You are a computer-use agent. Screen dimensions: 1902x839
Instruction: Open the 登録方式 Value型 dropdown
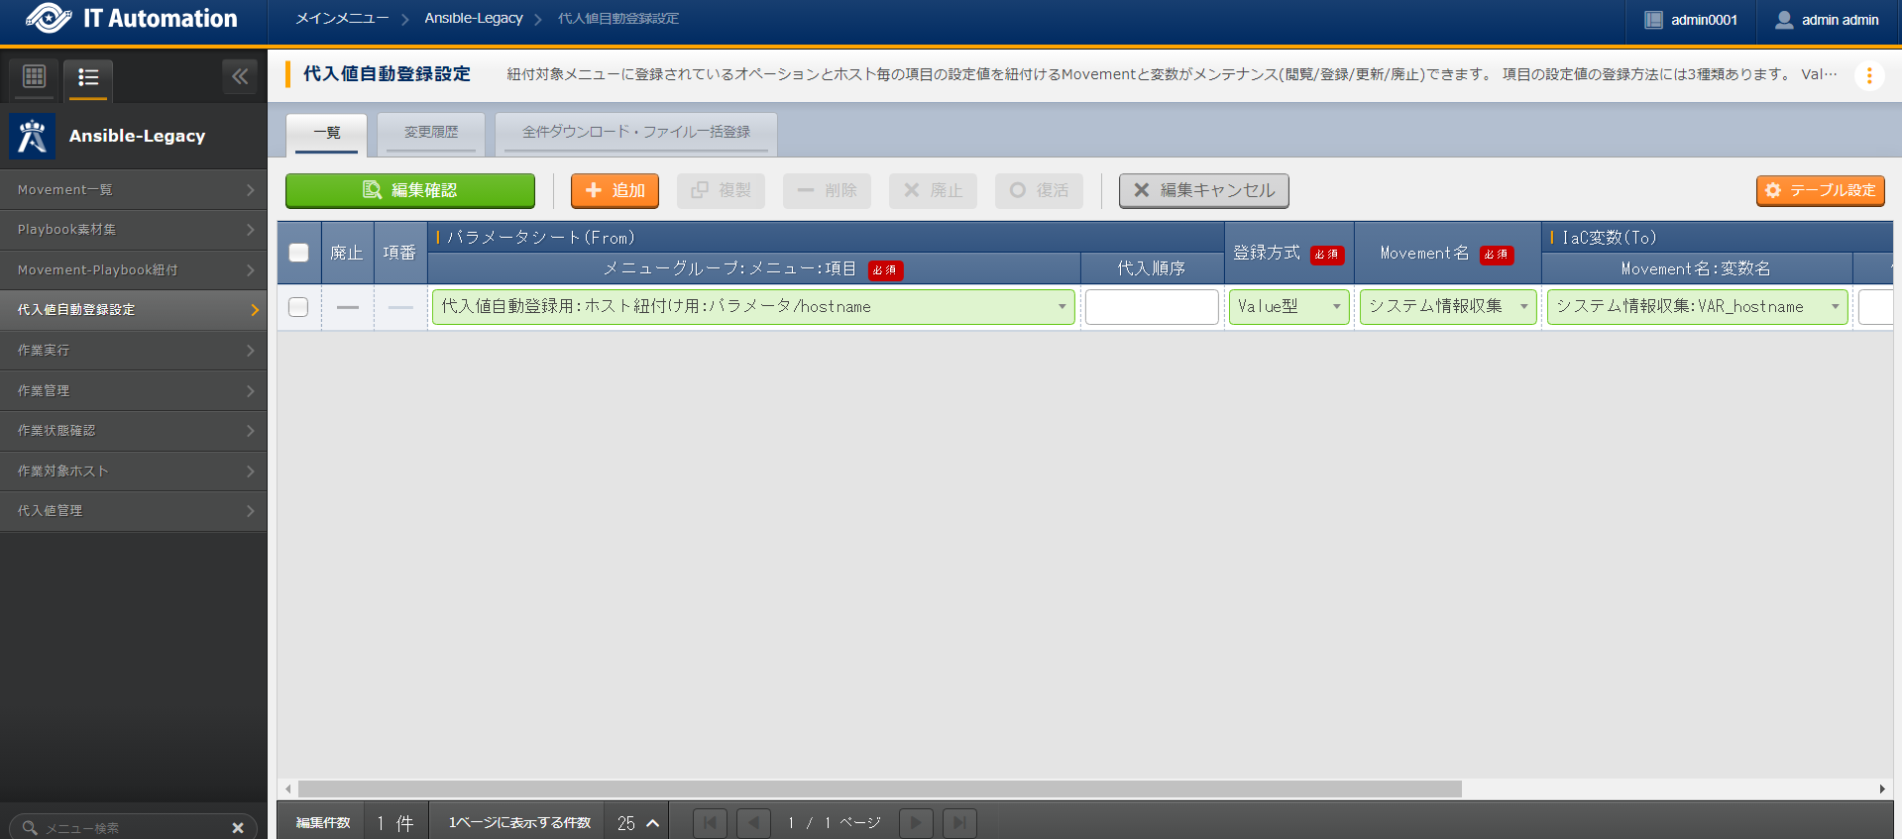click(1288, 307)
